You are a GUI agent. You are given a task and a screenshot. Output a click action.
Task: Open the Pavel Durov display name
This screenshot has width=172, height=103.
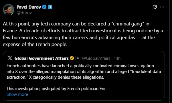[29, 7]
